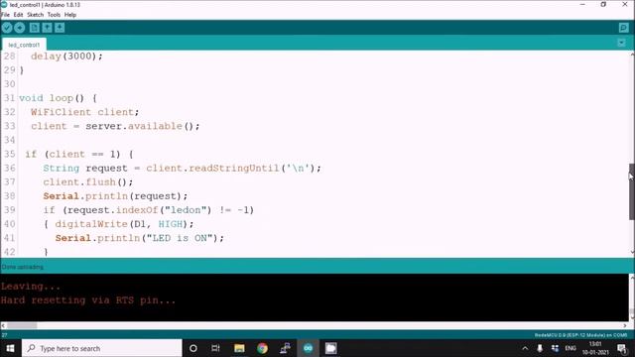
Task: Click the Upload sketch arrow icon
Action: (20, 28)
